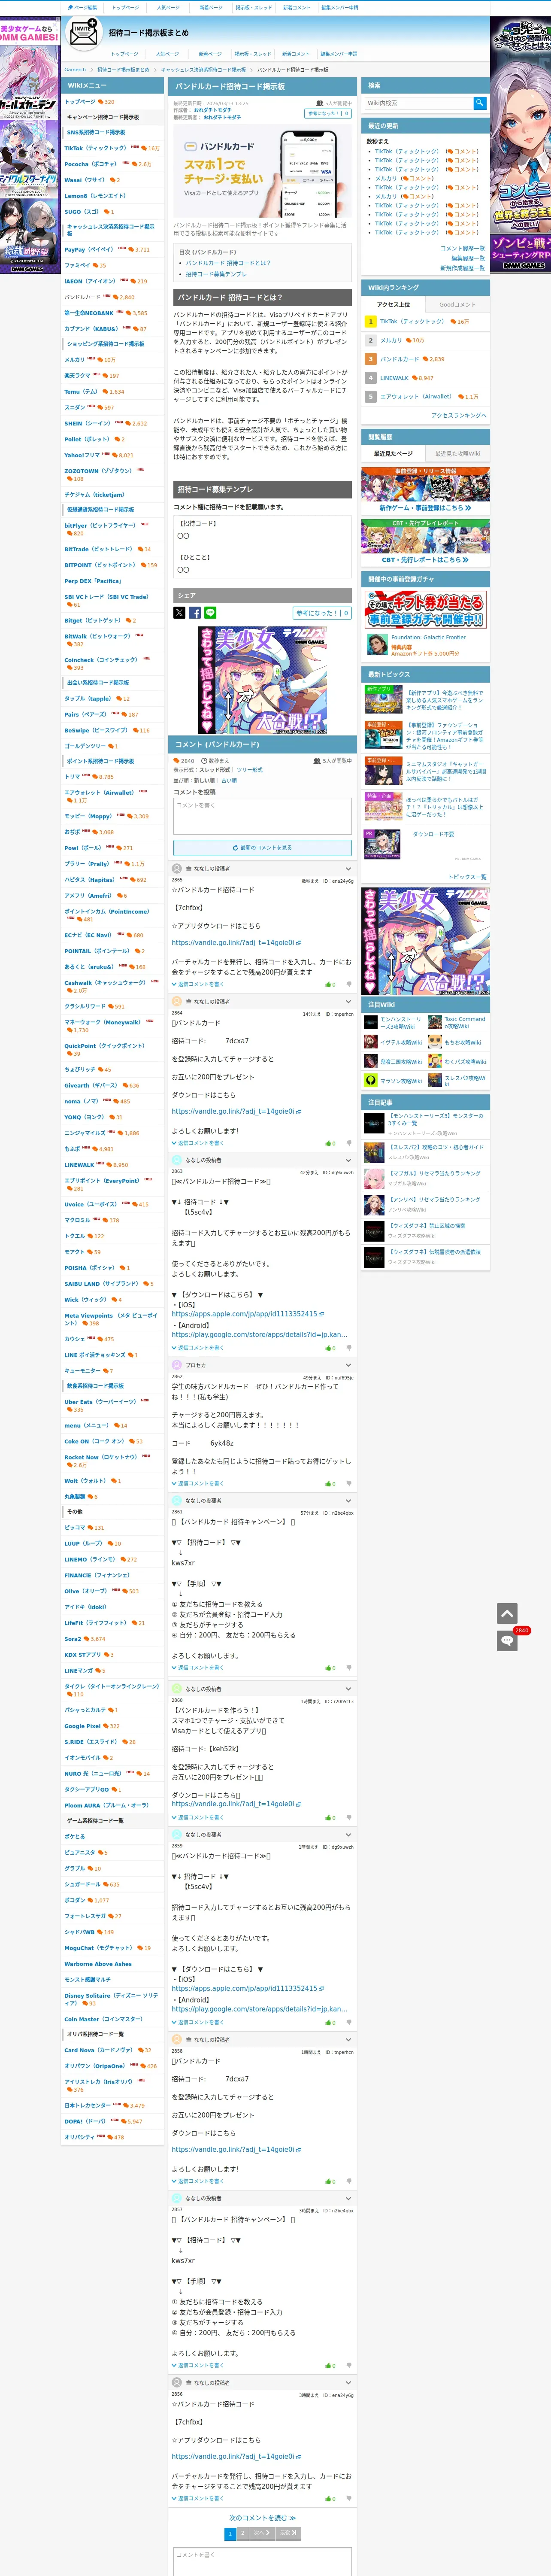Click the Toxic Commando wiki icon

click(435, 1022)
